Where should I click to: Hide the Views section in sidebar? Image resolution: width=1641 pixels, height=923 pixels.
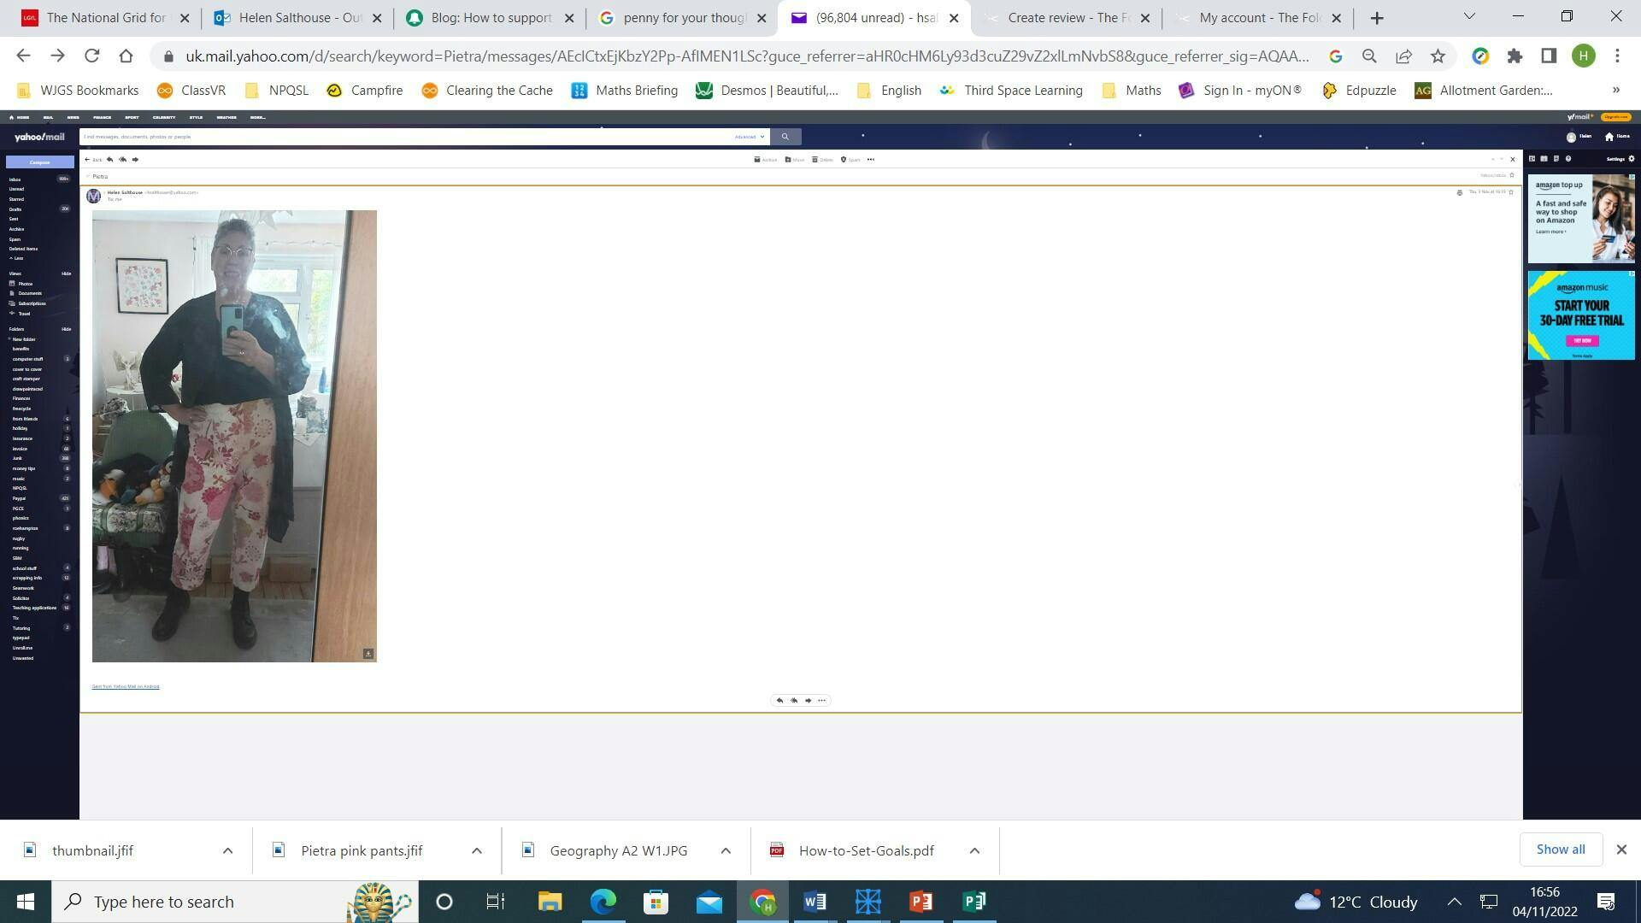pyautogui.click(x=66, y=274)
